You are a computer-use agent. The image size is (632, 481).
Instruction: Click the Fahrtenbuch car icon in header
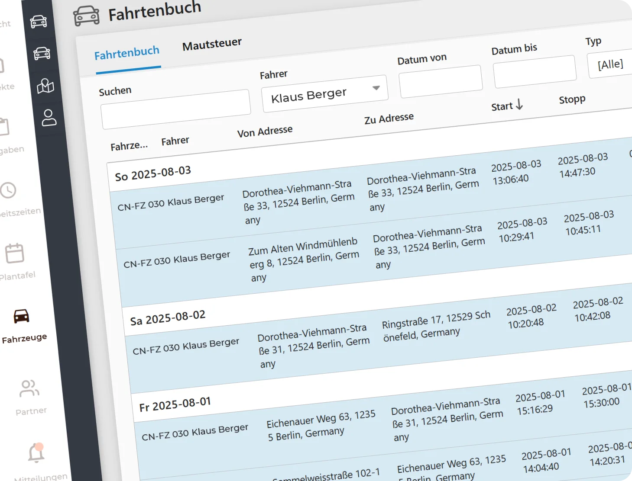[x=86, y=16]
